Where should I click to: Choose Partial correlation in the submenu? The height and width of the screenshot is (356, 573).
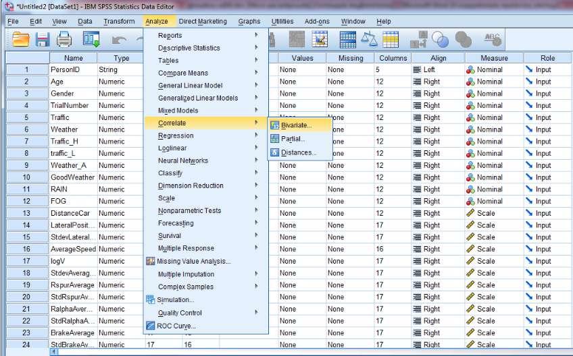tap(301, 139)
